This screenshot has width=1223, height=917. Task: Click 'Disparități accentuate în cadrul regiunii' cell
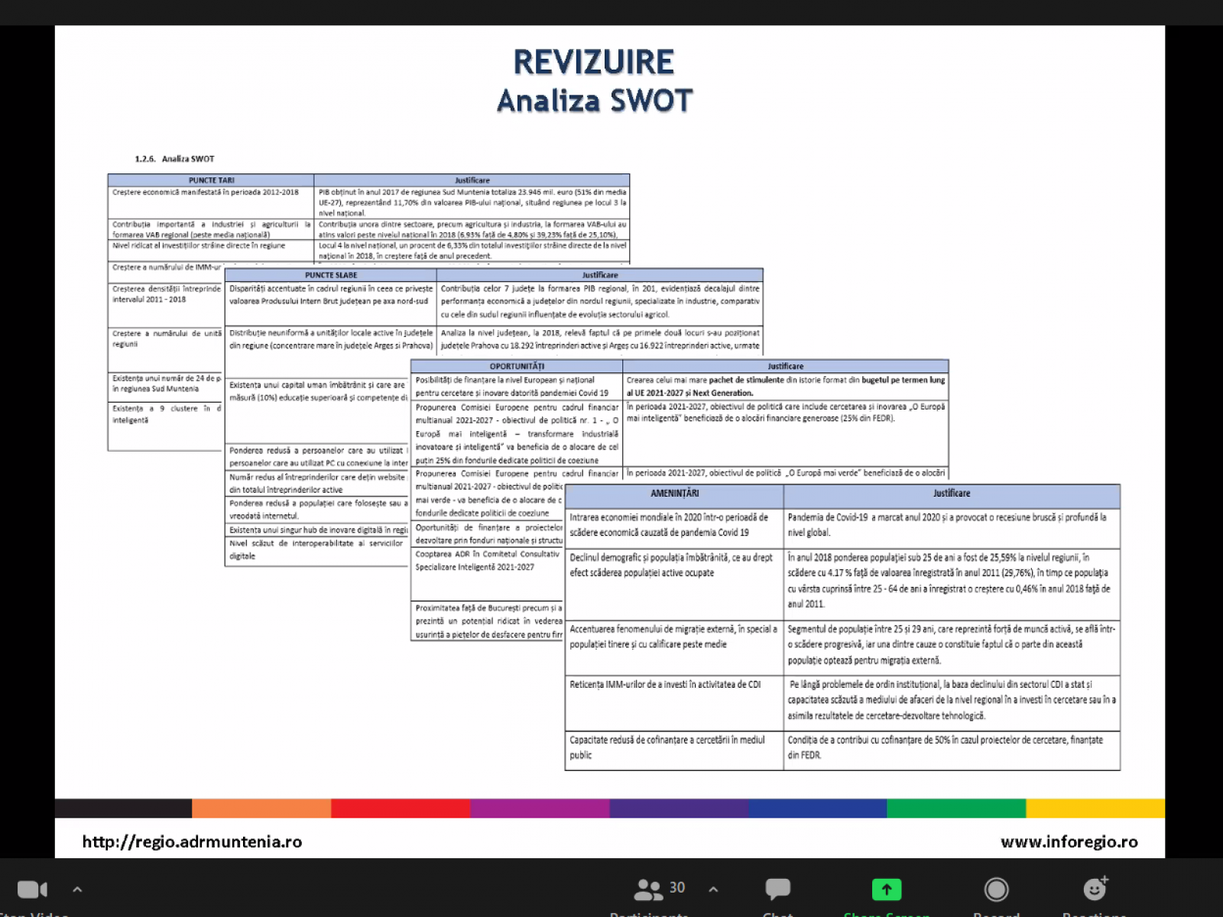(x=331, y=303)
